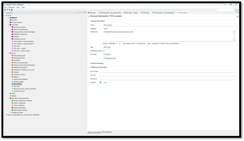Viewport: 244px width, 141px height.
Task: Collapse the Processes folder in the tree
Action: (x=9, y=25)
